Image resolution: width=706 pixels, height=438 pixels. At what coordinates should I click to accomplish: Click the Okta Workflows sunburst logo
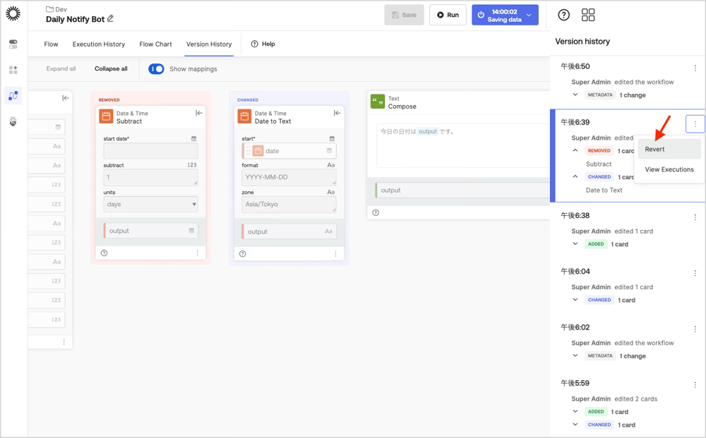(x=13, y=13)
